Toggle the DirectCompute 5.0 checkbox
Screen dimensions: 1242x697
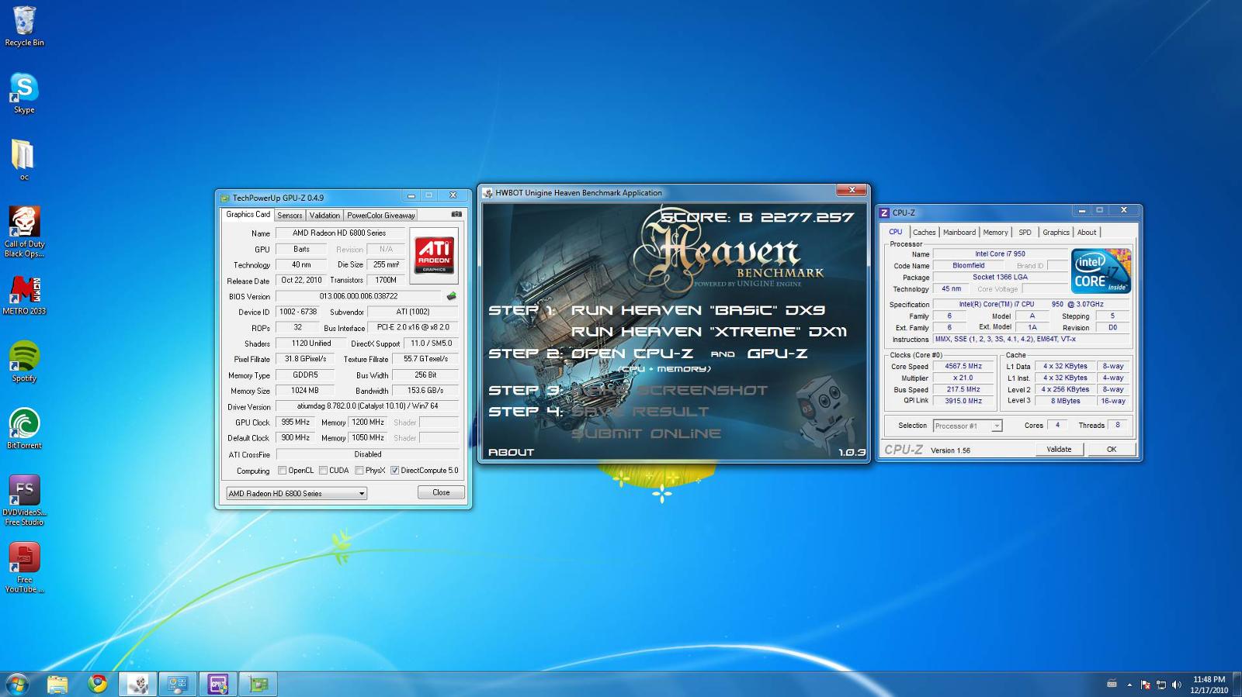pyautogui.click(x=394, y=471)
